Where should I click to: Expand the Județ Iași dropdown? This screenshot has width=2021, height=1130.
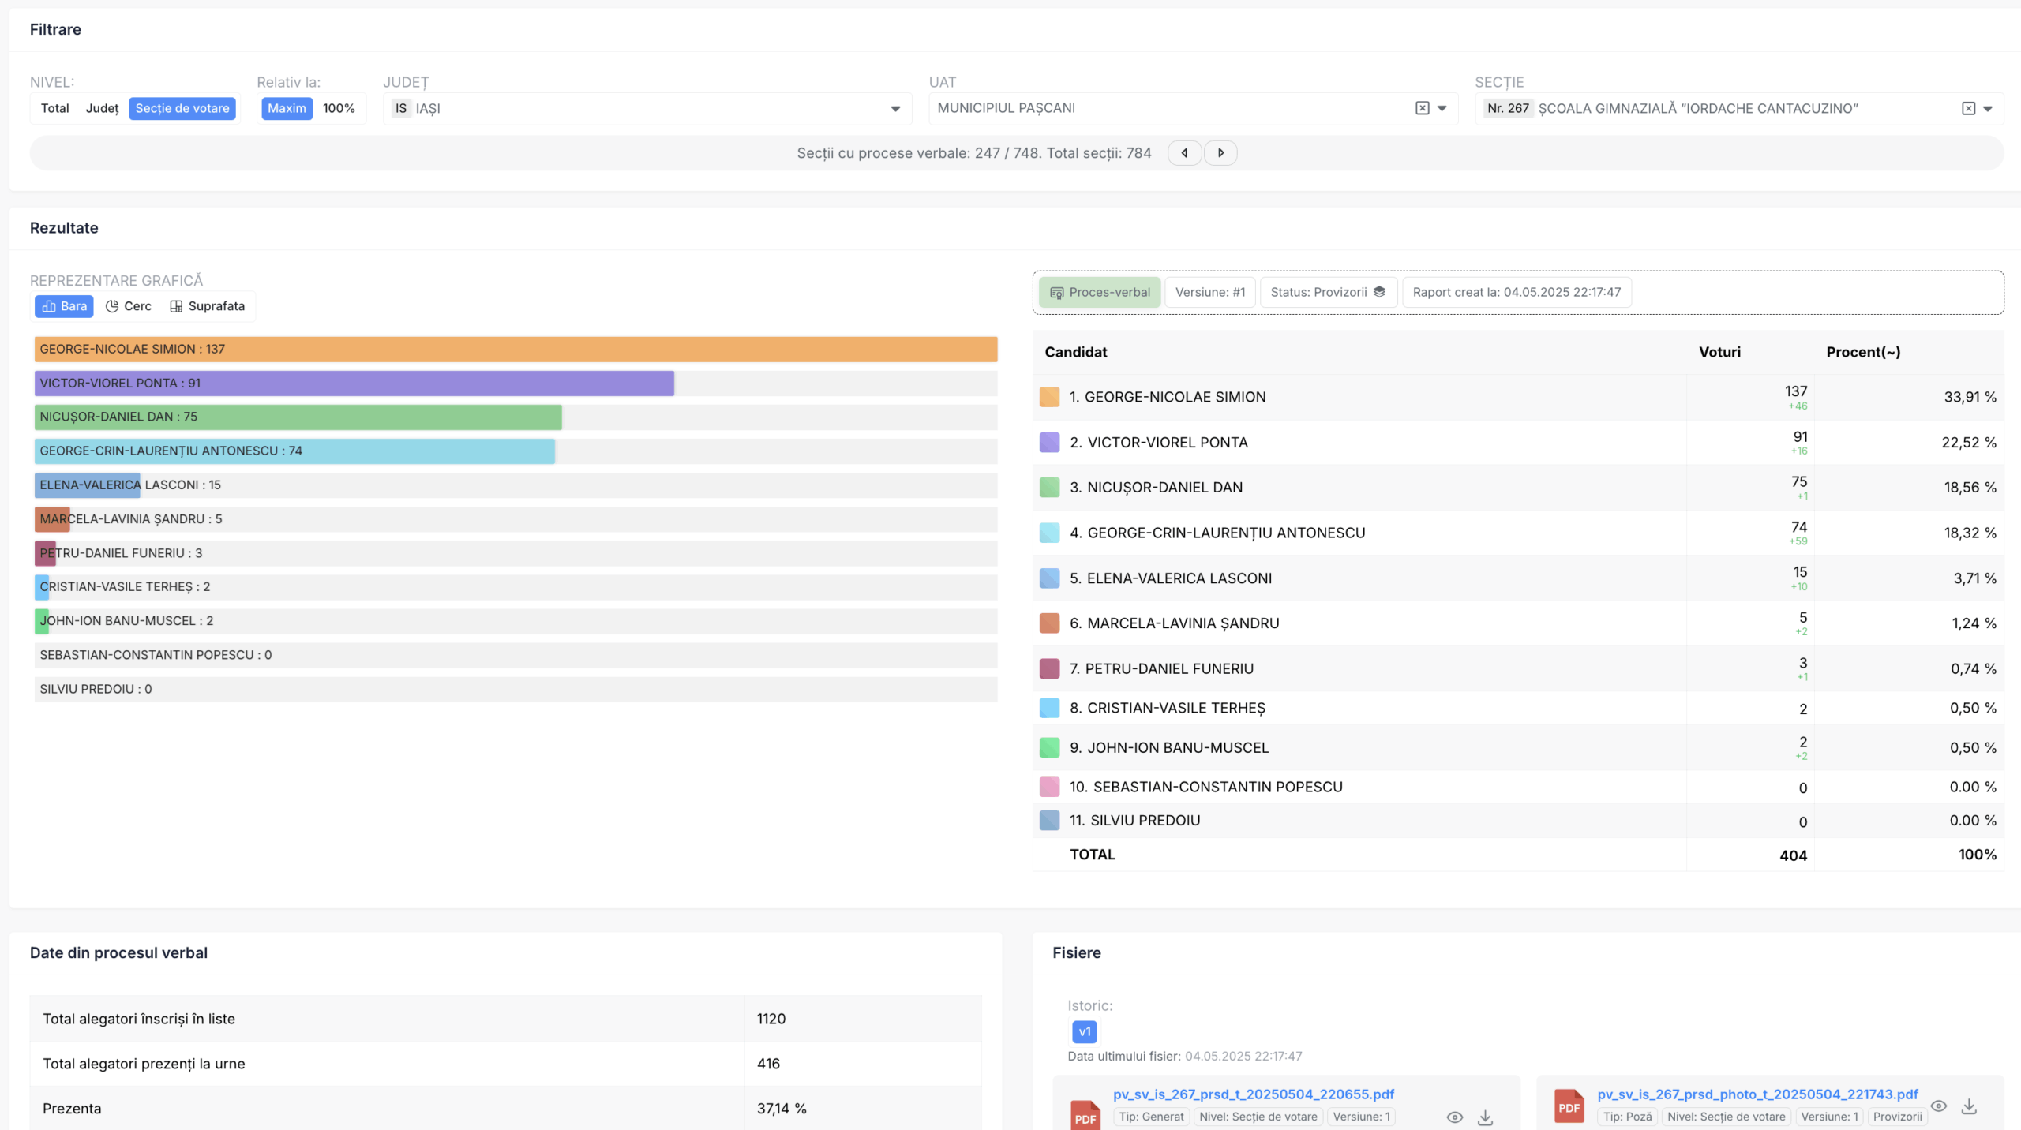point(895,109)
